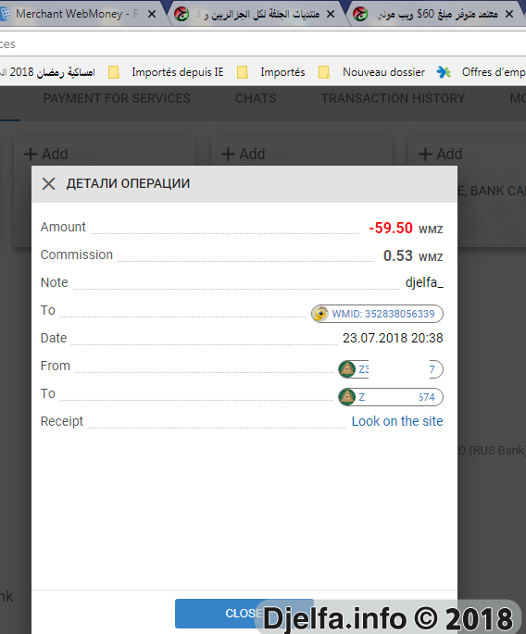Viewport: 526px width, 634px height.
Task: Open the Transaction History menu item
Action: pos(393,98)
